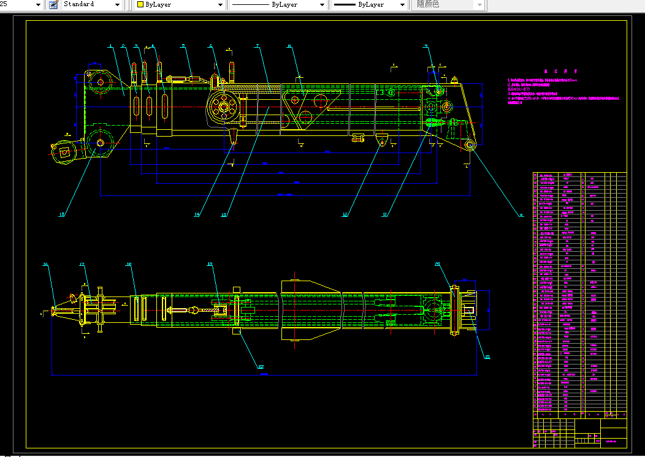Open the ByLayer lineweight dropdown
645x457 pixels.
point(369,4)
